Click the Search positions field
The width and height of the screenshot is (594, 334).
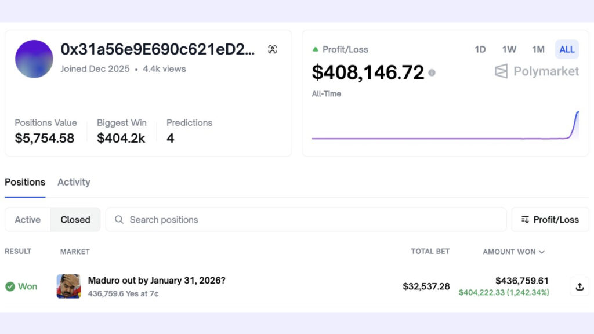click(x=313, y=220)
